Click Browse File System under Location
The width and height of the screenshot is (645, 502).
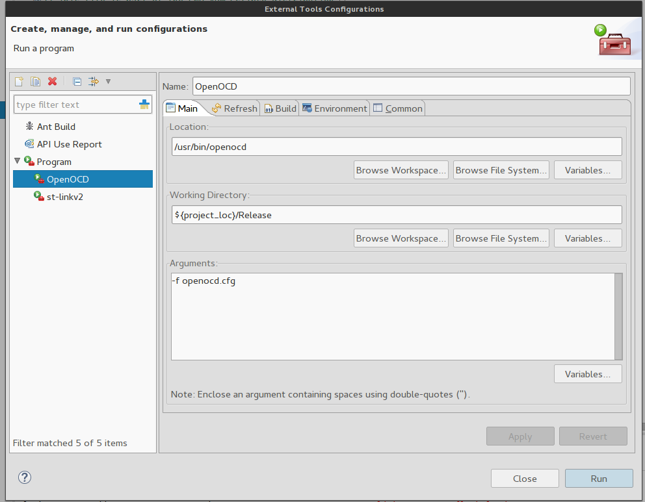(x=501, y=170)
